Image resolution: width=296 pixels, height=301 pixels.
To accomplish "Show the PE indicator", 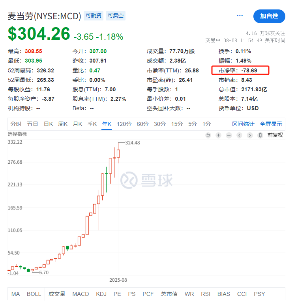I will (117, 294).
